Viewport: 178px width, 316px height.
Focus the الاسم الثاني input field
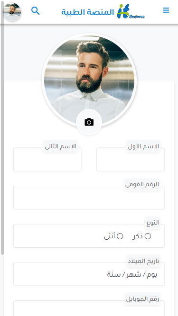pyautogui.click(x=47, y=159)
